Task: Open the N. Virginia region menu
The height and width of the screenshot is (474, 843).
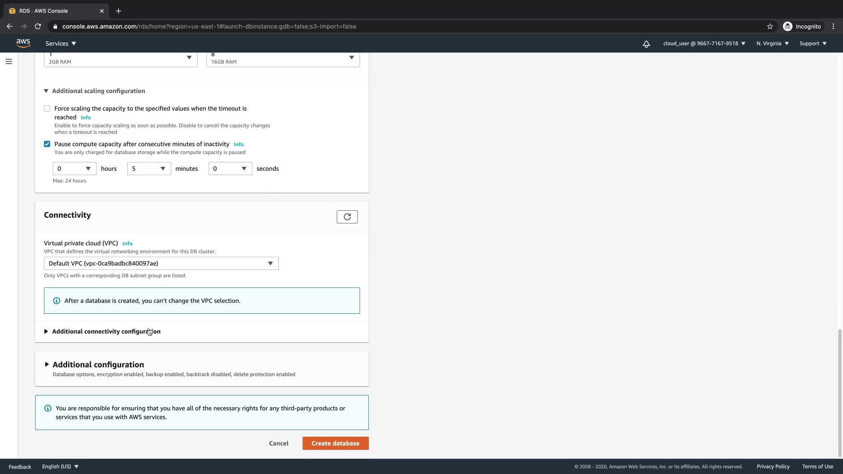Action: click(x=772, y=43)
